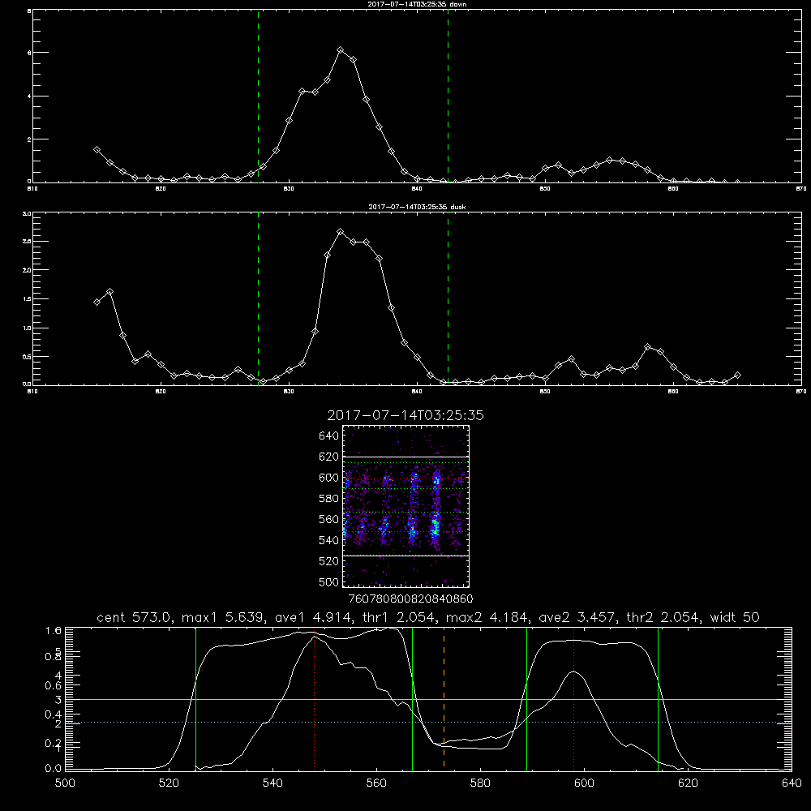
Task: Click the red dotted peak line near 598
Action: point(573,699)
